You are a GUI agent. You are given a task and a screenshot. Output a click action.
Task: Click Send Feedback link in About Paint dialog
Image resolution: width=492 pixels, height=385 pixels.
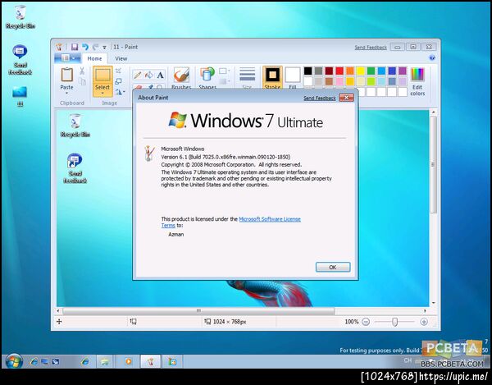[320, 98]
